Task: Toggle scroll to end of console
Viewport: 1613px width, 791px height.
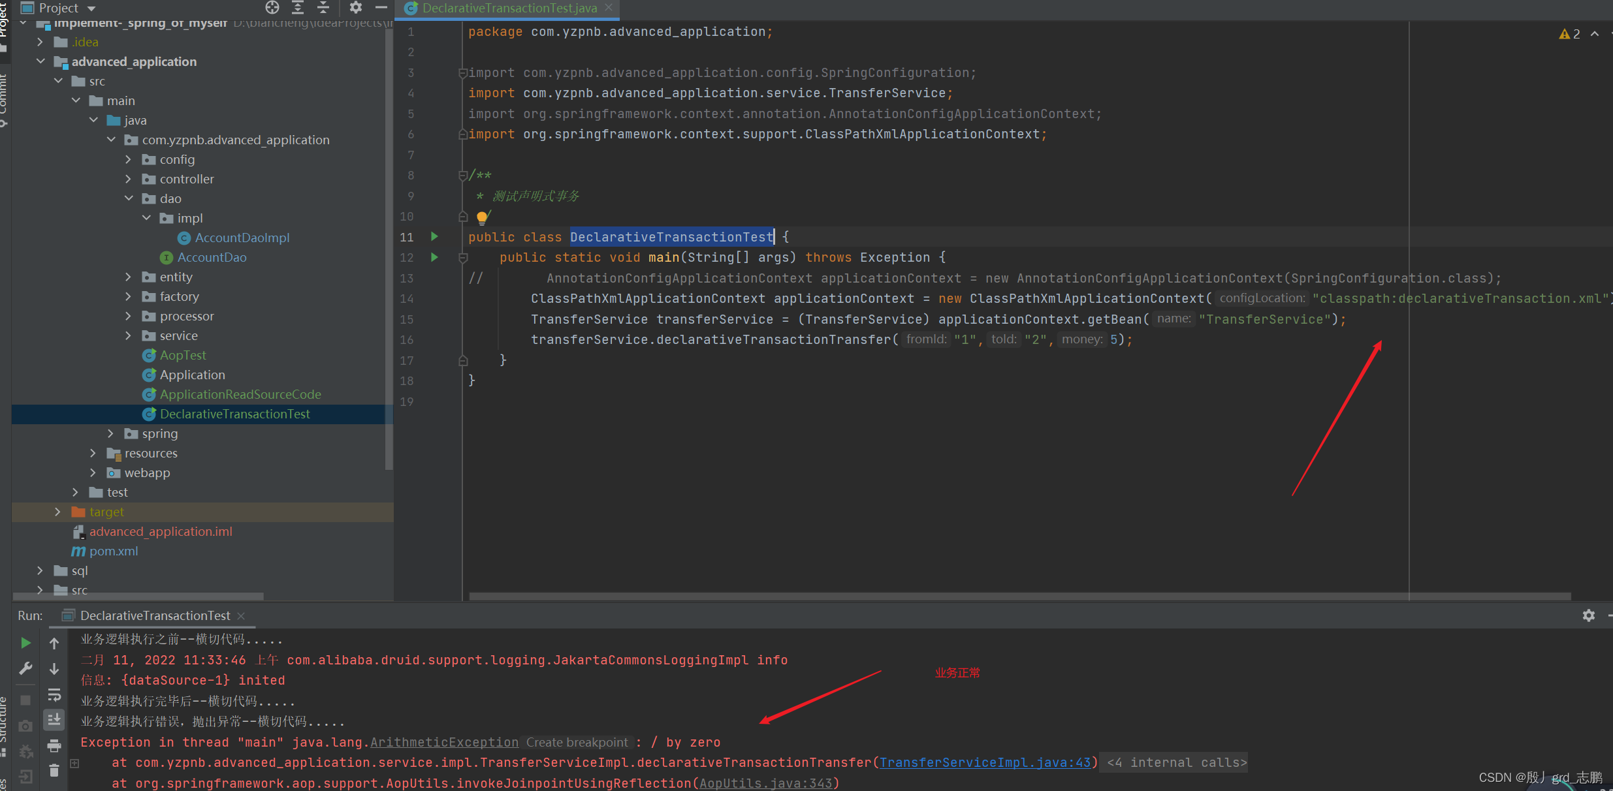Action: (x=54, y=720)
